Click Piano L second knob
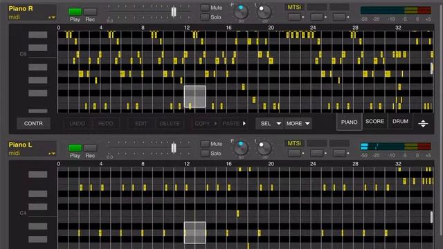This screenshot has height=249, width=443. [264, 149]
